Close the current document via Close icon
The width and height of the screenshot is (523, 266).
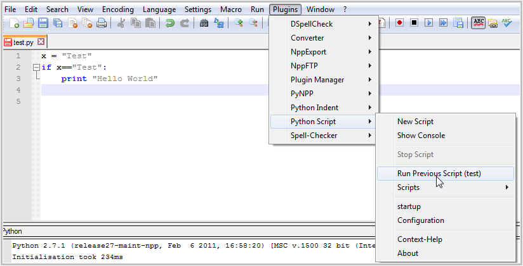point(73,23)
